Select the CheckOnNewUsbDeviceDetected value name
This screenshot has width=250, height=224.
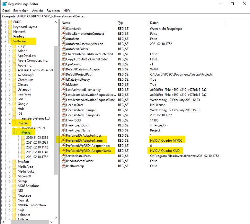(x=89, y=54)
